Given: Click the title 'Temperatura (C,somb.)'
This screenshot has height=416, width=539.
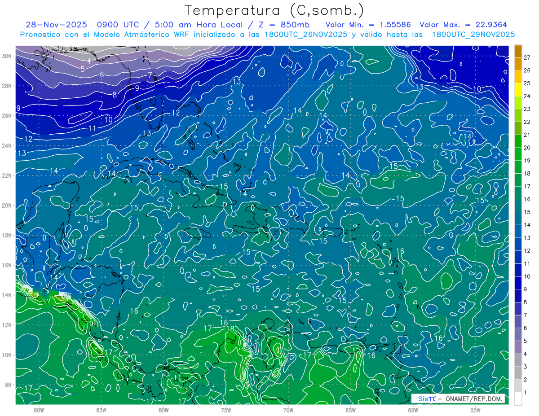Looking at the screenshot, I should tap(274, 10).
